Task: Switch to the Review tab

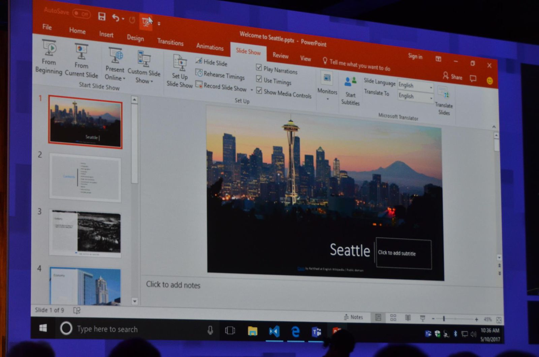Action: coord(280,55)
